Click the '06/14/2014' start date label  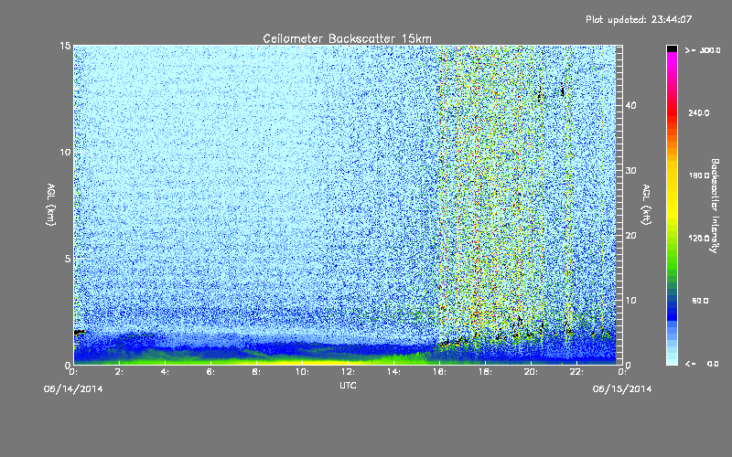click(73, 389)
